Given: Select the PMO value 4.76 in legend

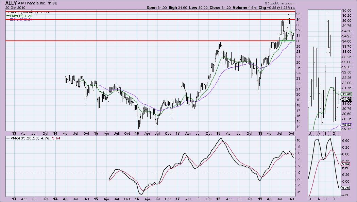Looking at the screenshot, I should point(45,138).
